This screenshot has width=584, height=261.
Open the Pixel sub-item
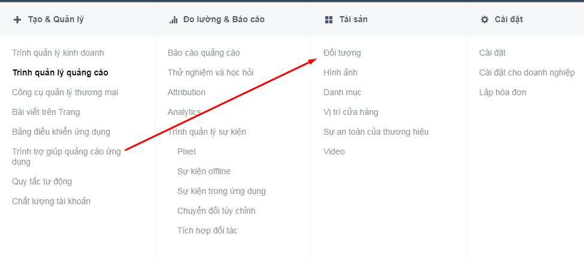(x=187, y=151)
